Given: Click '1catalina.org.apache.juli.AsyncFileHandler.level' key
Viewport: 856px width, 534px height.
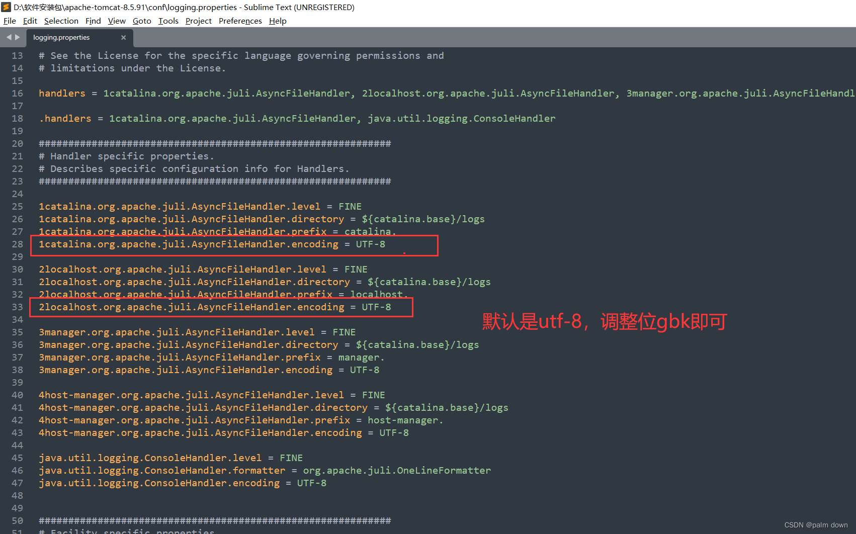Looking at the screenshot, I should coord(180,206).
